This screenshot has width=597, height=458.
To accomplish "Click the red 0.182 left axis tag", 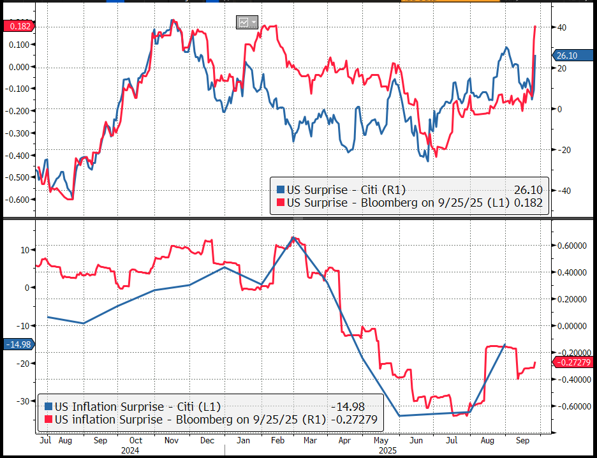I will click(17, 26).
